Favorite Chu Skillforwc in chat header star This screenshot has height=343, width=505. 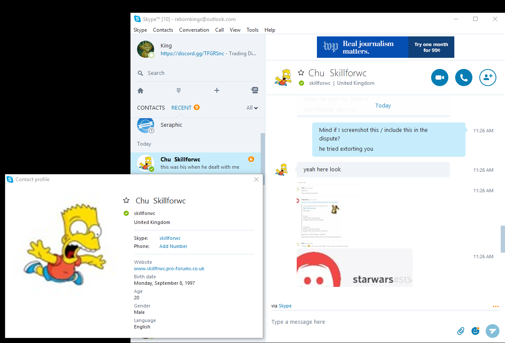pyautogui.click(x=301, y=73)
